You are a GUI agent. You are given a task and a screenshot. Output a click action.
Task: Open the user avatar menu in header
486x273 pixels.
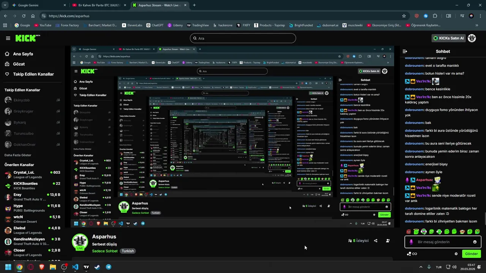[x=472, y=38]
